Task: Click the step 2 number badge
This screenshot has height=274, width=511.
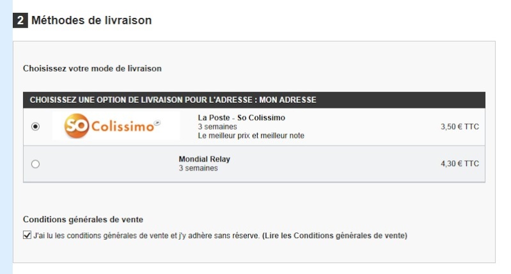Action: click(20, 20)
